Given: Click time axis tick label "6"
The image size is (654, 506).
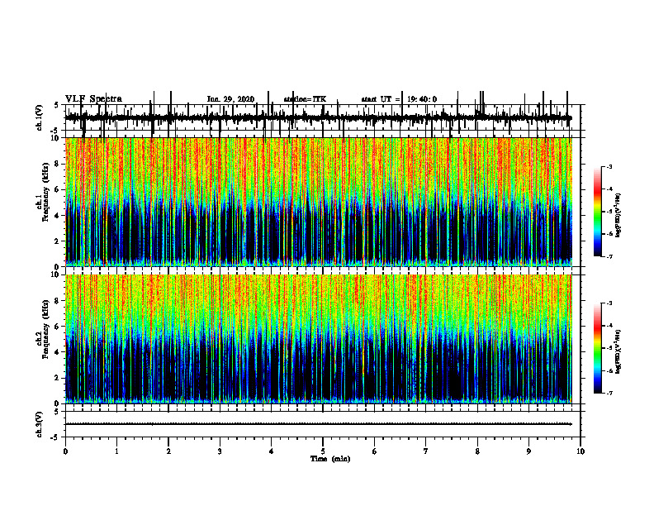Looking at the screenshot, I should click(374, 451).
